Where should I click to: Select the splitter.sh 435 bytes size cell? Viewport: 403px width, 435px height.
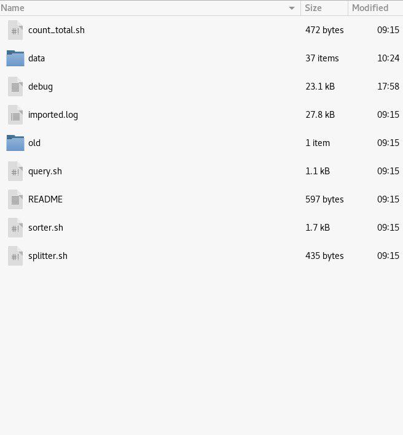(x=324, y=256)
